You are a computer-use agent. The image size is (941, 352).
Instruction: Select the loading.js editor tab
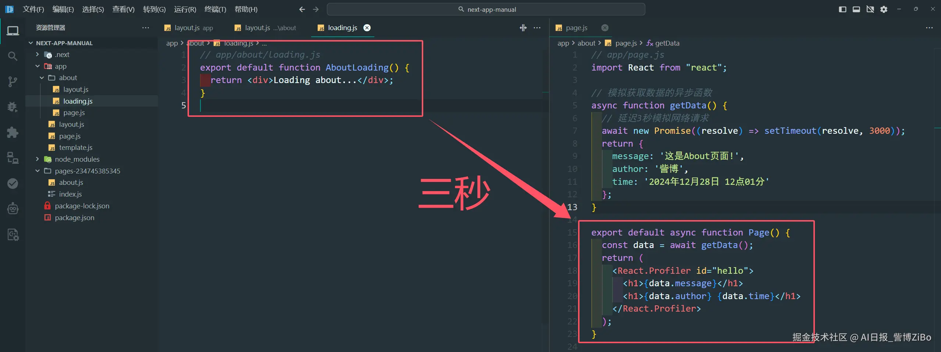[x=342, y=28]
